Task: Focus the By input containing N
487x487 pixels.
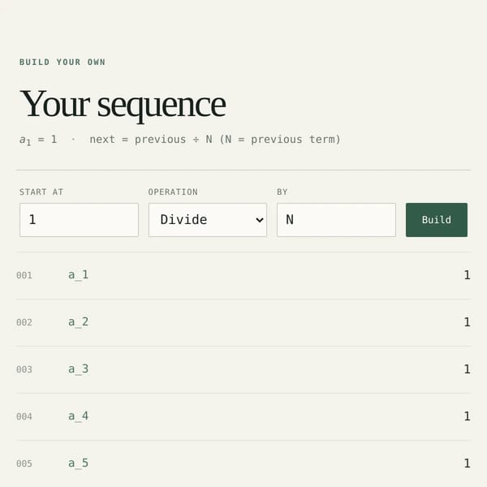Action: (x=336, y=220)
